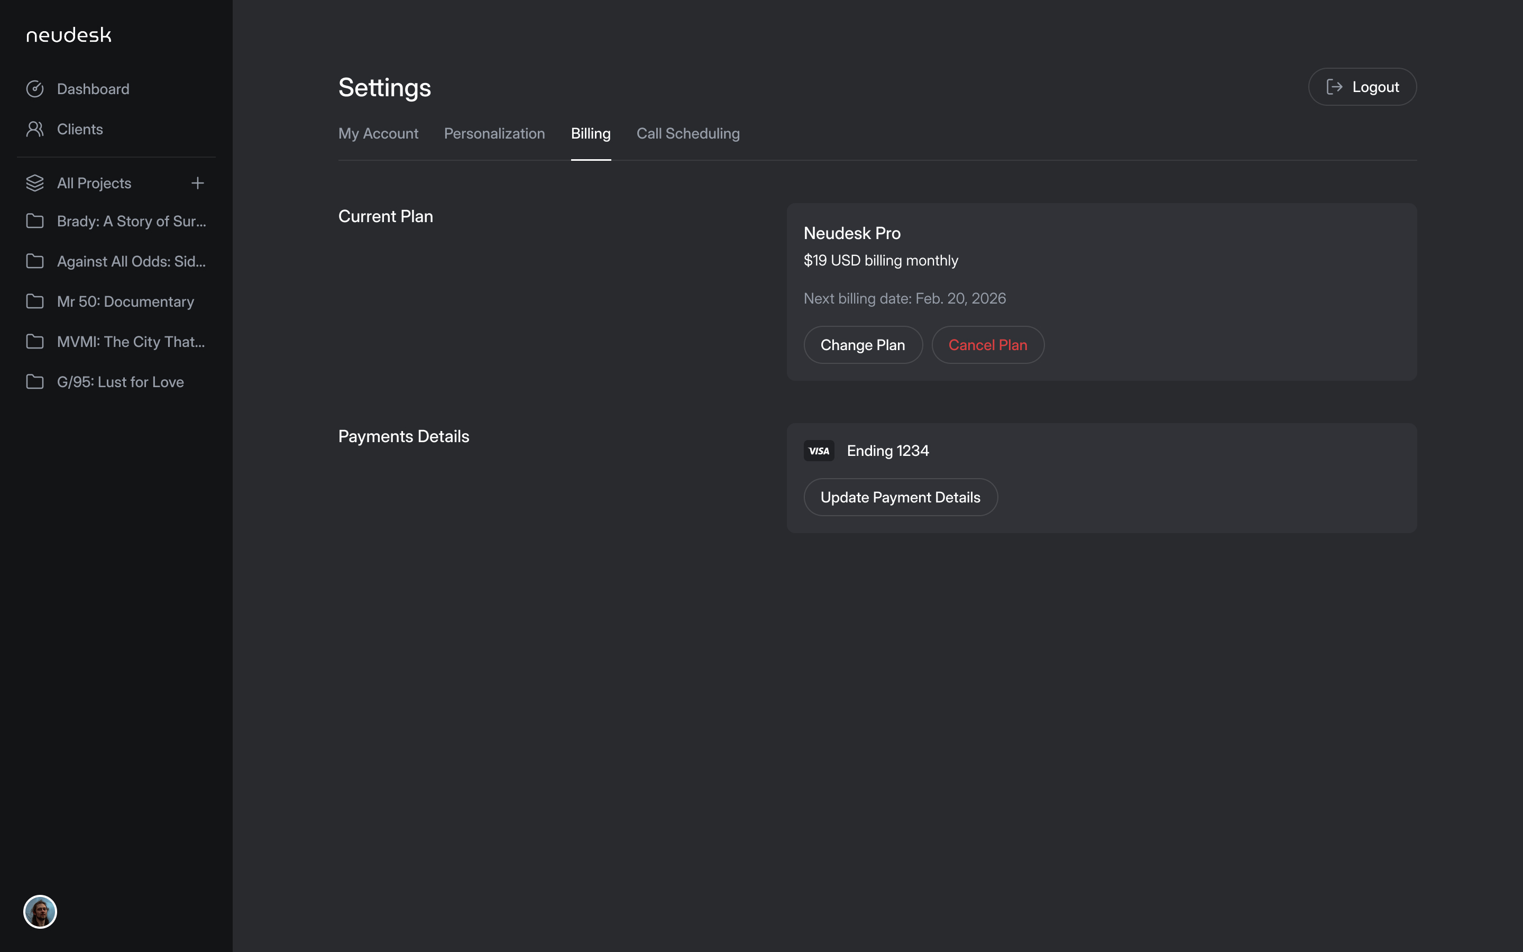The width and height of the screenshot is (1523, 952).
Task: Click folder icon for G/95: Lust for Love
Action: click(35, 382)
